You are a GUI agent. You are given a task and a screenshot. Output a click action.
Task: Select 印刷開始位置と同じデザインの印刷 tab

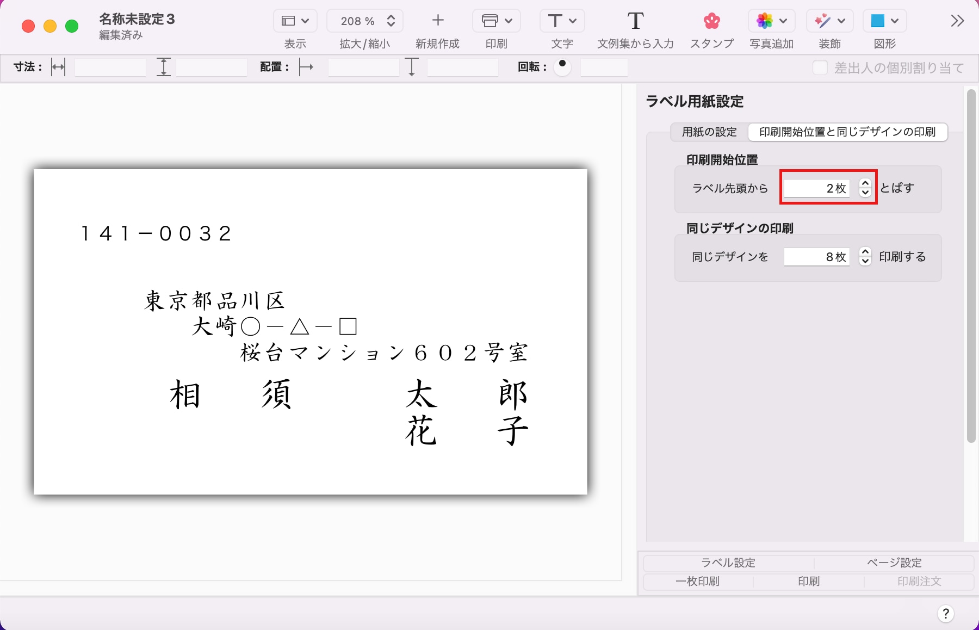pyautogui.click(x=847, y=132)
